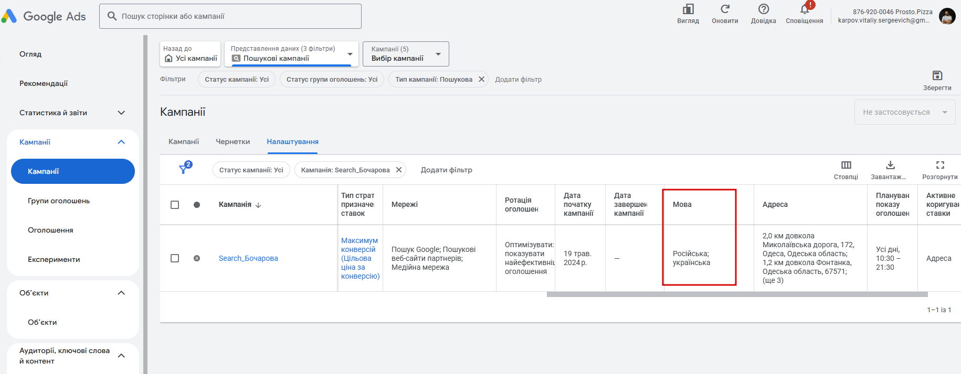Image resolution: width=961 pixels, height=374 pixels.
Task: Open the Search_Бочарова campaign link
Action: 248,258
